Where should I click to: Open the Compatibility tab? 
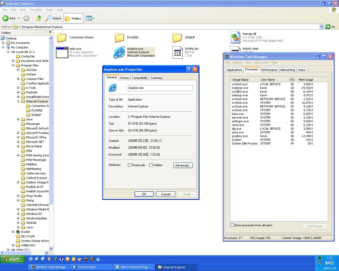[140, 78]
